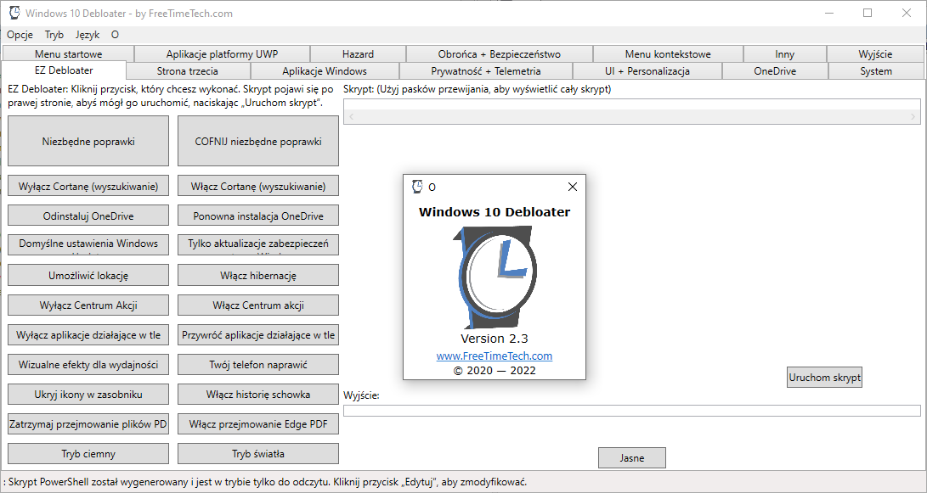
Task: Click Tryb ciemny button
Action: (x=88, y=453)
